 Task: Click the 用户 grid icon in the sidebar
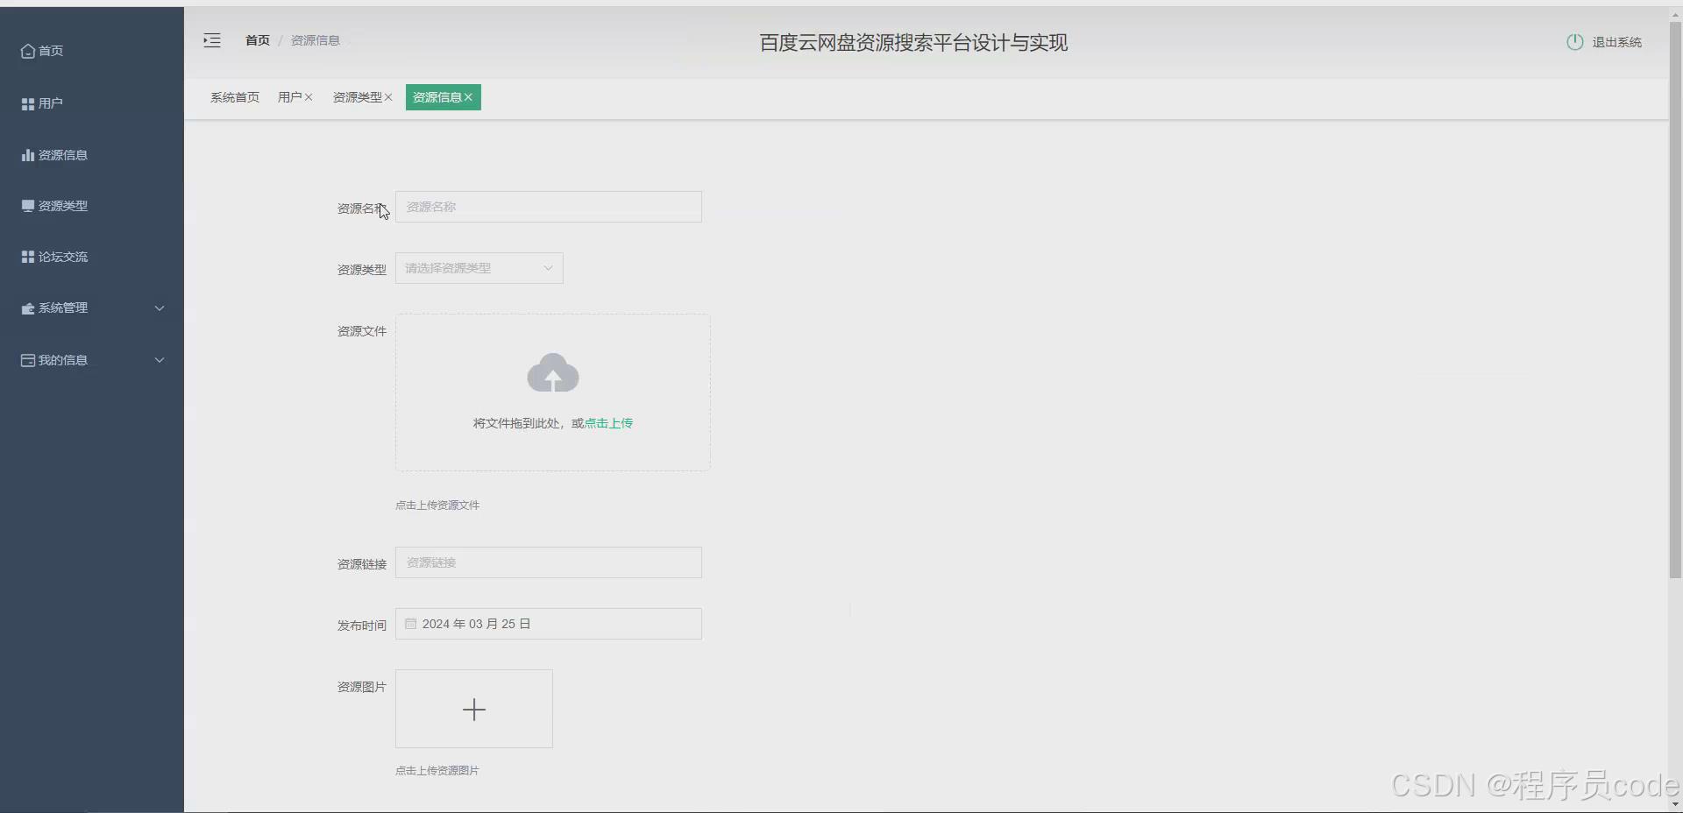pyautogui.click(x=28, y=103)
